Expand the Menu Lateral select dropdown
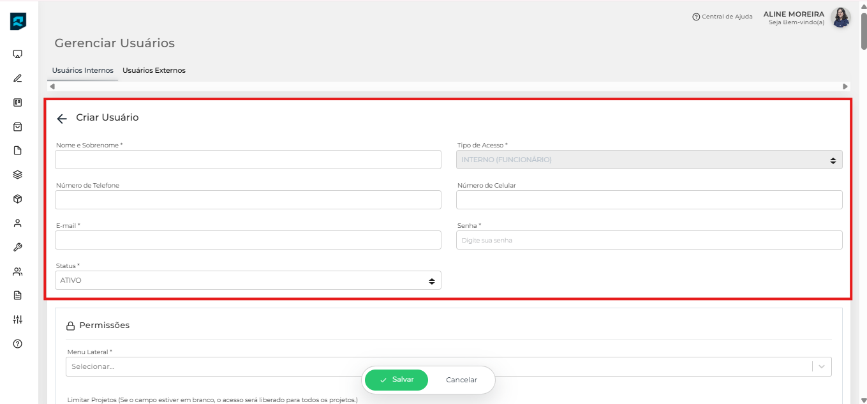The width and height of the screenshot is (867, 404). point(448,366)
